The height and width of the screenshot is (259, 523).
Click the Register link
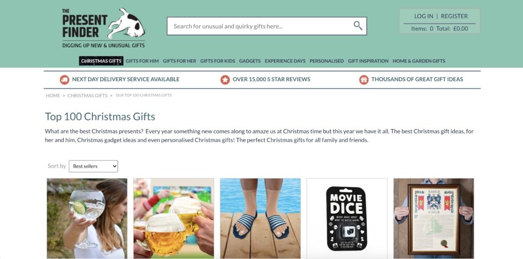pyautogui.click(x=454, y=16)
